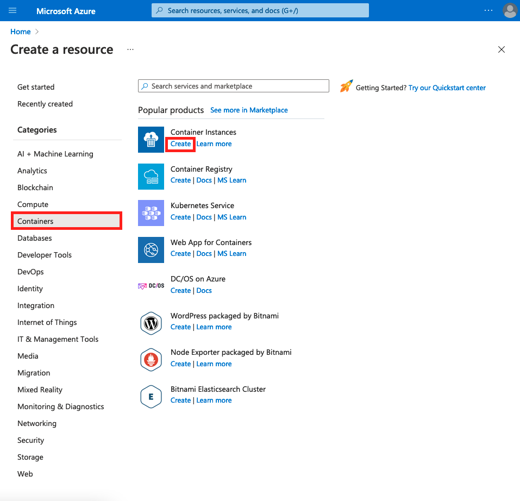
Task: Open MS Learn for Container Registry
Action: (x=232, y=180)
